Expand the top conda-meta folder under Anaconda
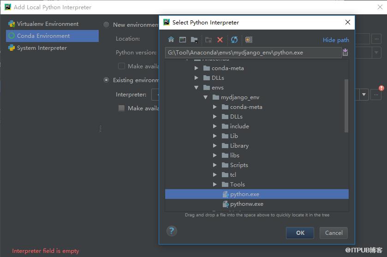 click(196, 68)
